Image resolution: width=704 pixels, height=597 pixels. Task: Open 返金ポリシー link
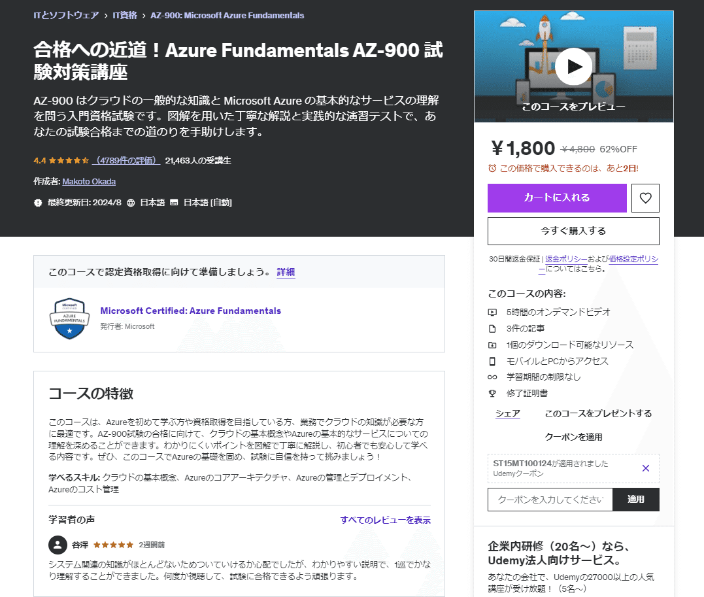(x=566, y=259)
